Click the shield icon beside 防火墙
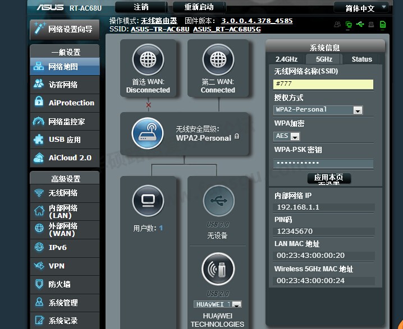The width and height of the screenshot is (403, 329). (x=39, y=284)
